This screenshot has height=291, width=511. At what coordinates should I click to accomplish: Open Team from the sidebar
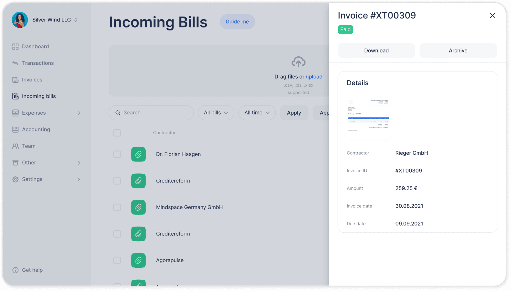point(29,146)
